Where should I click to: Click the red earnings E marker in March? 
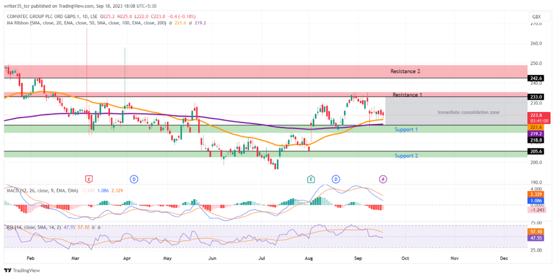89,179
